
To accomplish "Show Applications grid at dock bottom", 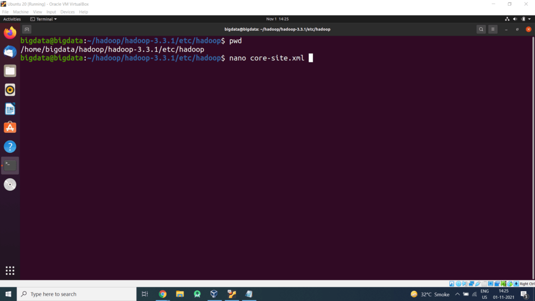I will coord(10,271).
